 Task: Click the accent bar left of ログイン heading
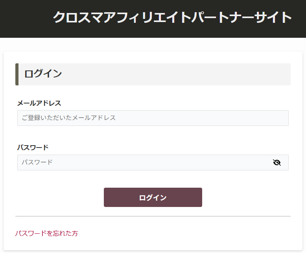click(x=17, y=74)
